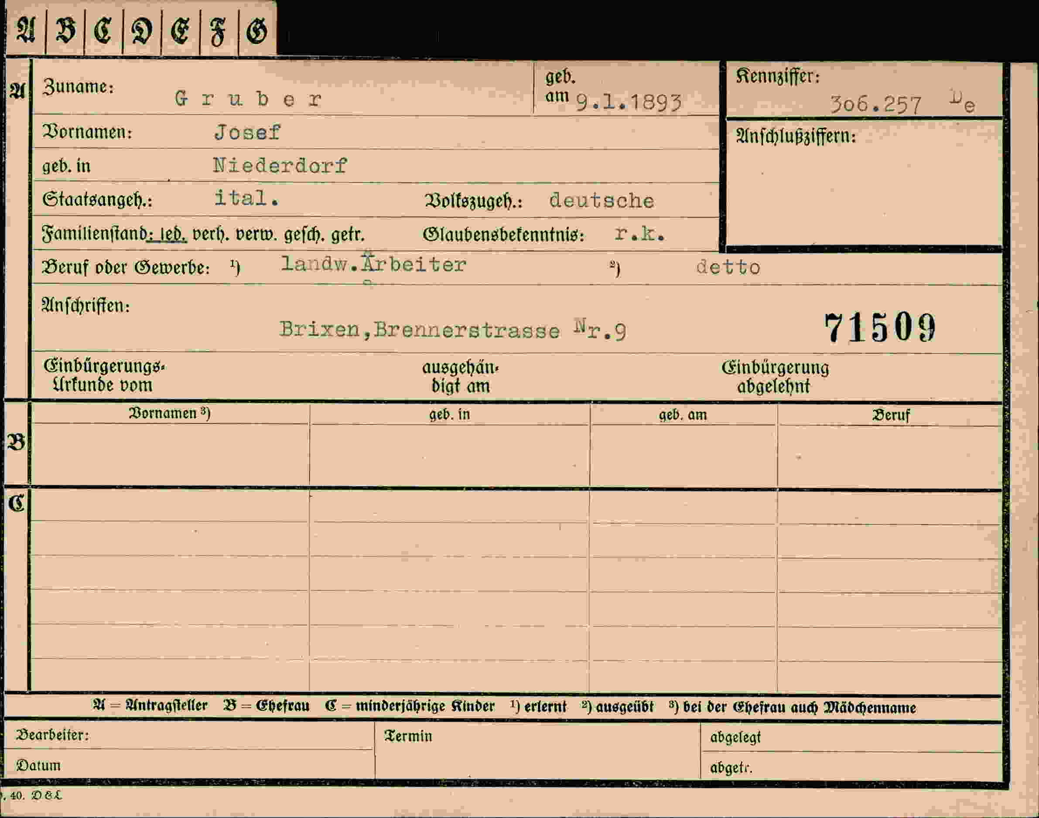Click the legend text 'C = minderjährige Kinder'
Image resolution: width=1039 pixels, height=818 pixels.
(x=410, y=706)
